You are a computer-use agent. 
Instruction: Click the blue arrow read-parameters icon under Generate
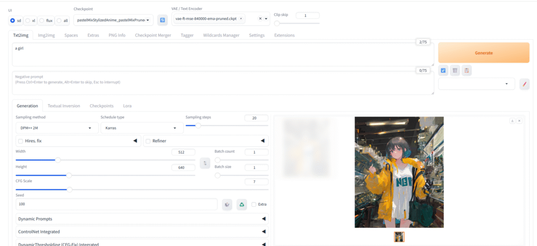coord(443,70)
